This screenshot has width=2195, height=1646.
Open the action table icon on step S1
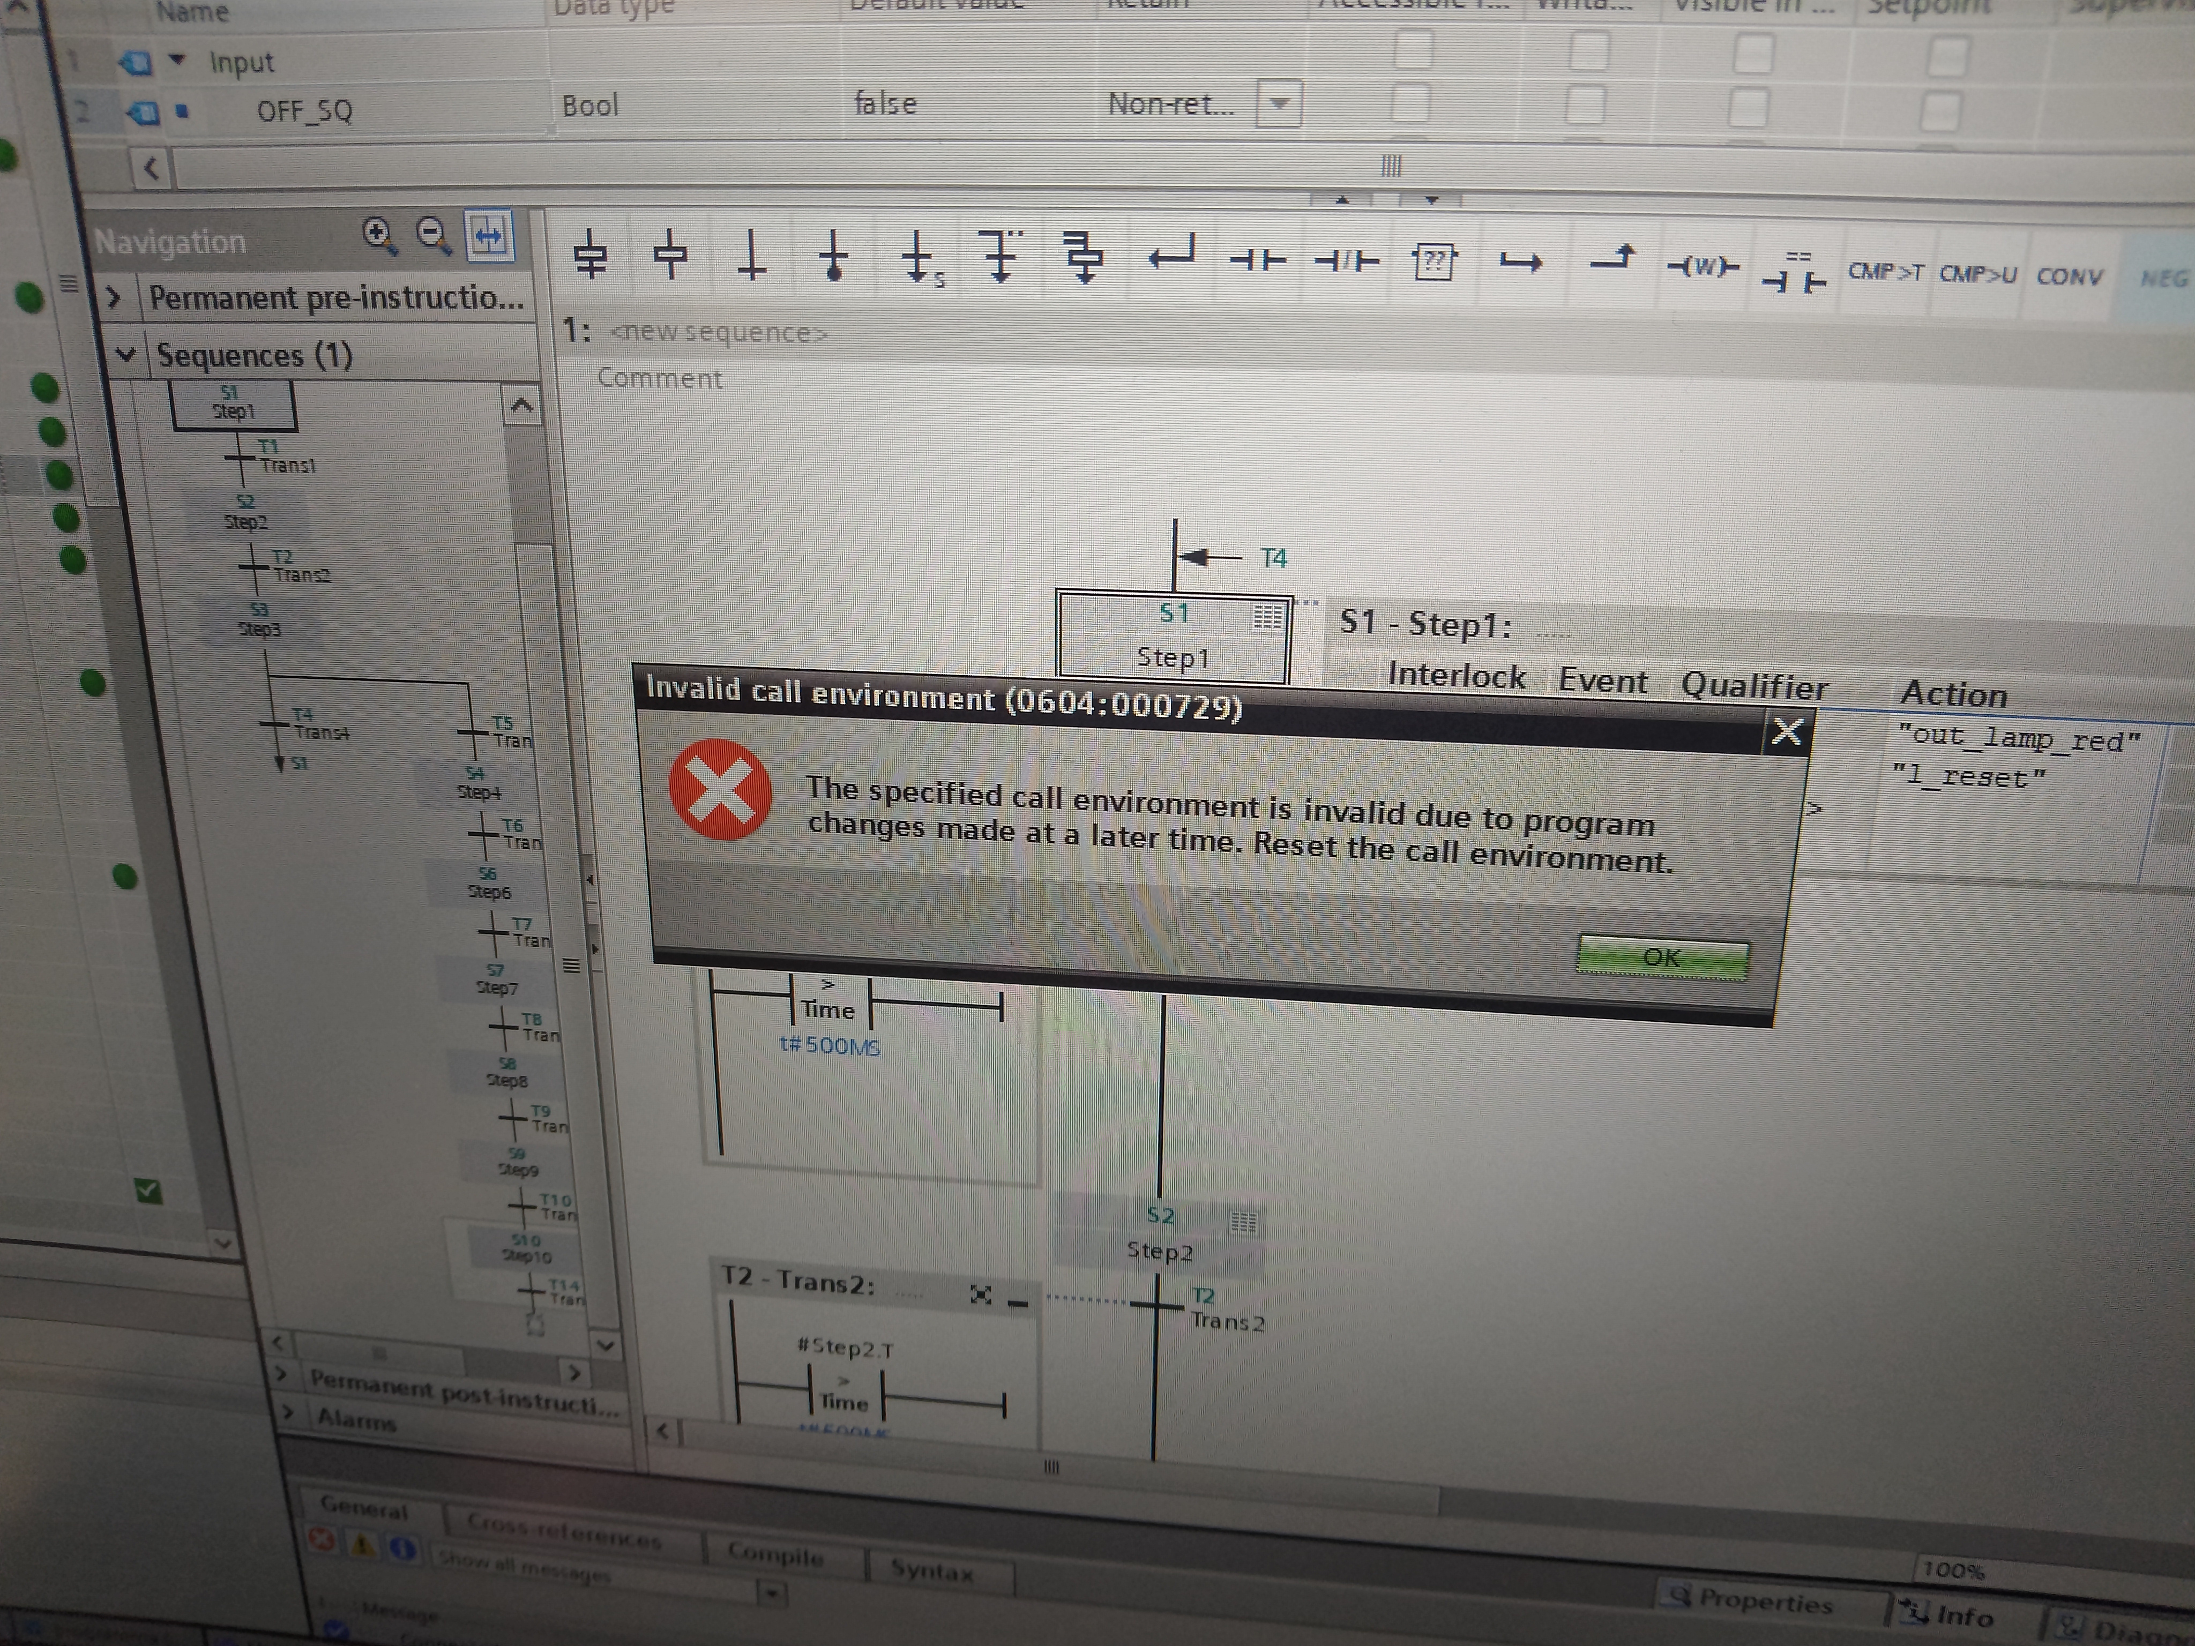[x=1267, y=617]
